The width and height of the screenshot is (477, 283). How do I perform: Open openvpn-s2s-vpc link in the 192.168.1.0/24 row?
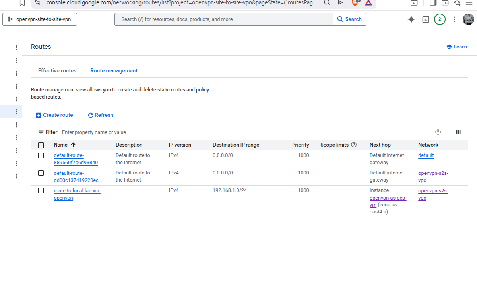[x=433, y=194]
